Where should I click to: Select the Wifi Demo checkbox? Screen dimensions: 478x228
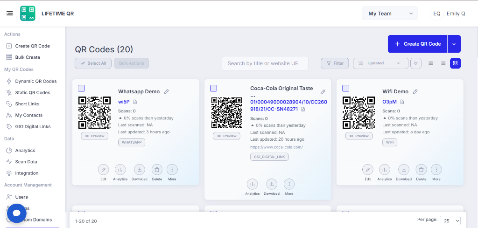pos(346,88)
